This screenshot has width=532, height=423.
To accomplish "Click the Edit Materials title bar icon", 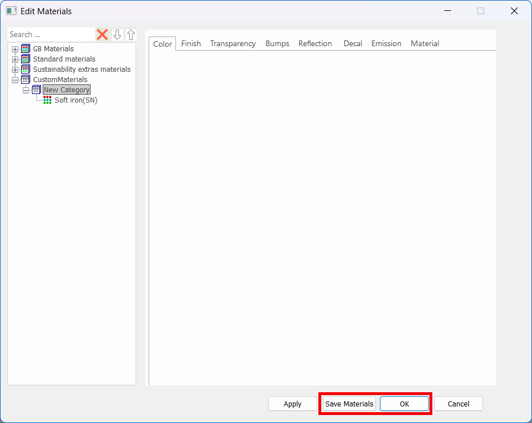I will [11, 11].
